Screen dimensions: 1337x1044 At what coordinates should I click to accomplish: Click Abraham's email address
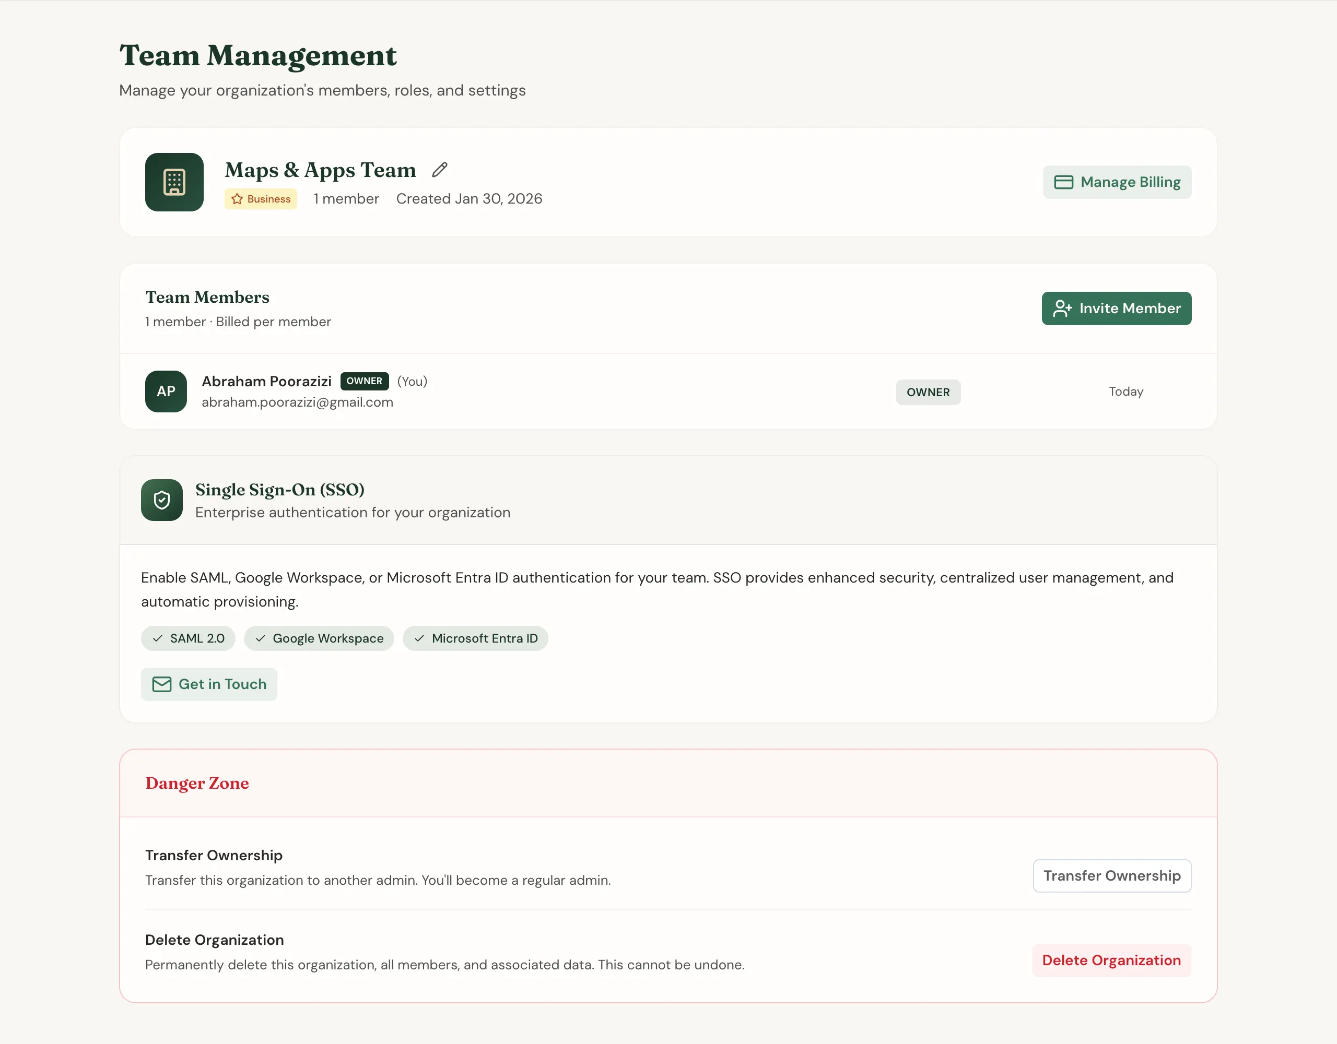(x=298, y=402)
